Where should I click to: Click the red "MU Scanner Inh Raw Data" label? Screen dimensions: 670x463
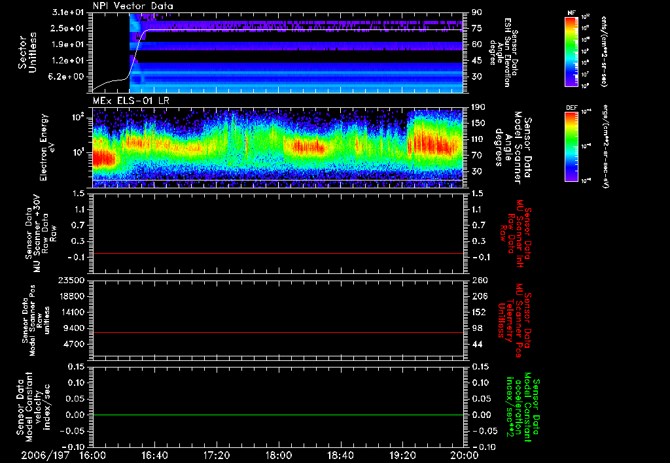tap(516, 233)
